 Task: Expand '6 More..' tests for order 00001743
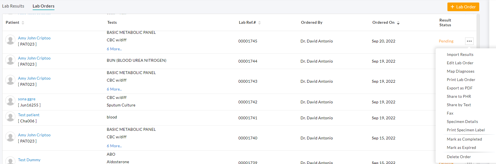click(x=114, y=89)
